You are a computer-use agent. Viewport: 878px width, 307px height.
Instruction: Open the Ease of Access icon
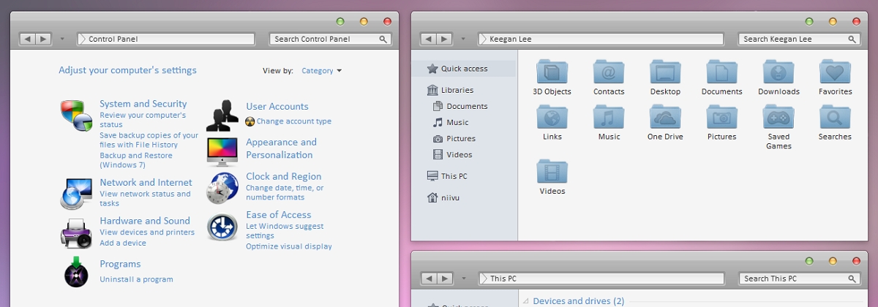221,227
